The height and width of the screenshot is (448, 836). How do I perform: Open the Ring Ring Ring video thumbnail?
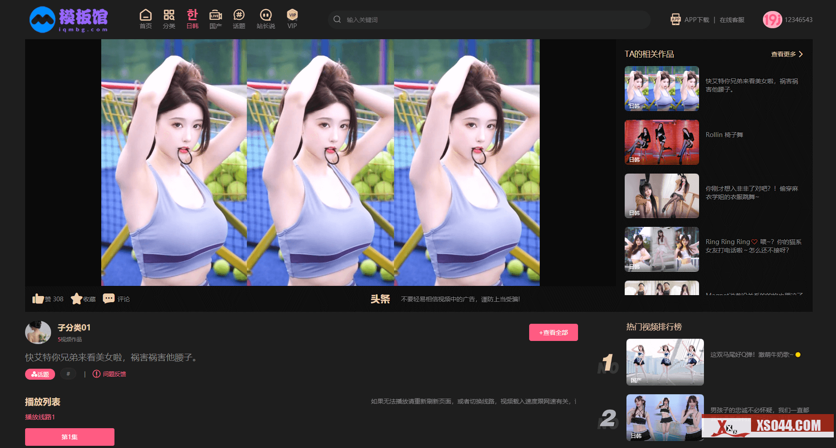[x=662, y=249]
